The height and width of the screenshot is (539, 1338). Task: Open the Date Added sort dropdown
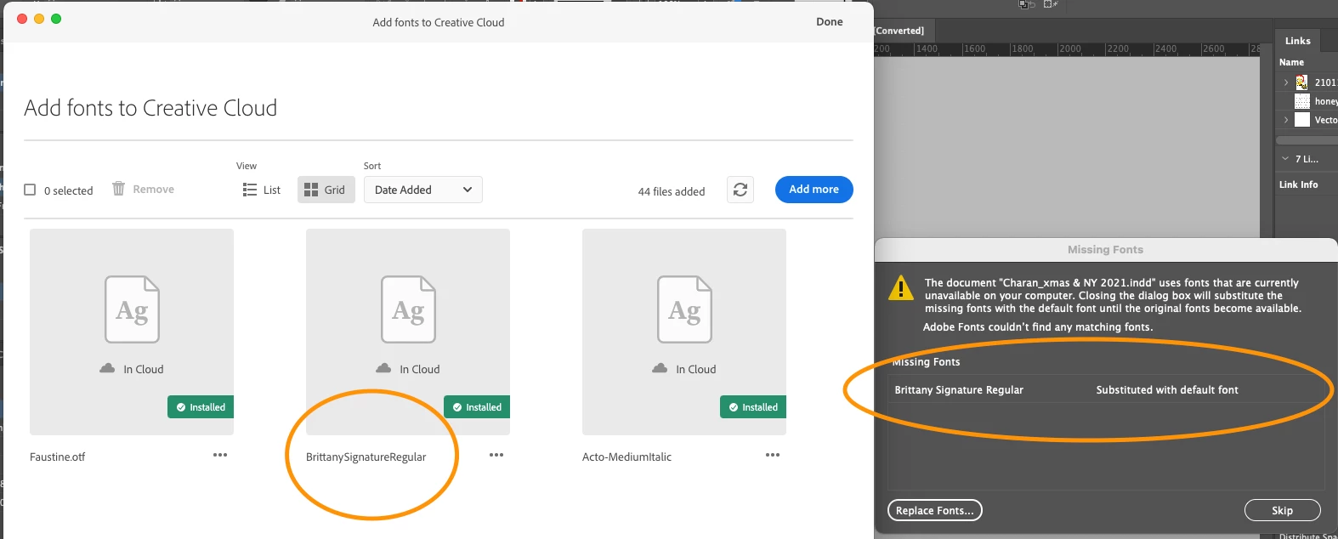[422, 190]
